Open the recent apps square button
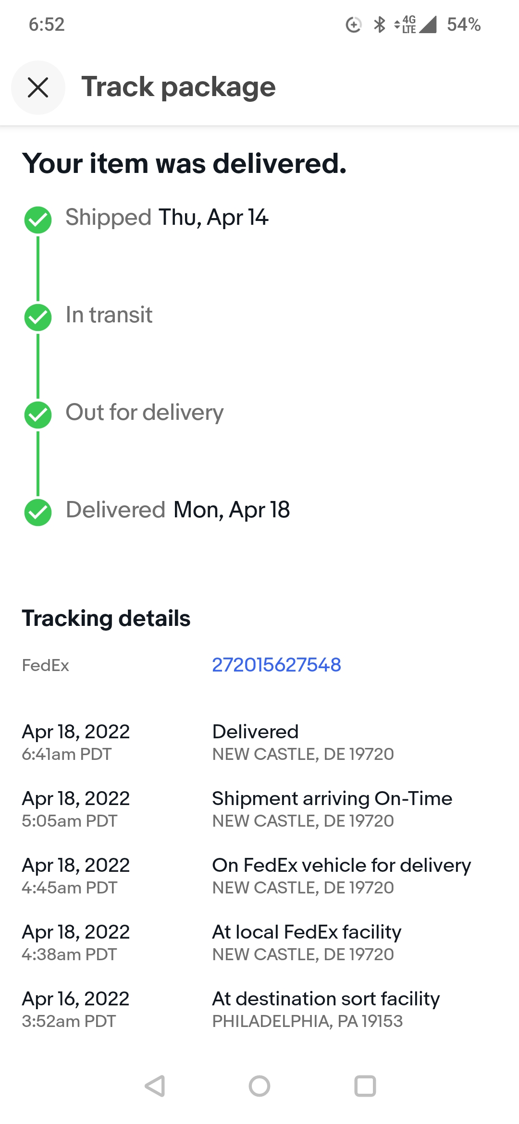This screenshot has height=1124, width=519. [365, 1086]
